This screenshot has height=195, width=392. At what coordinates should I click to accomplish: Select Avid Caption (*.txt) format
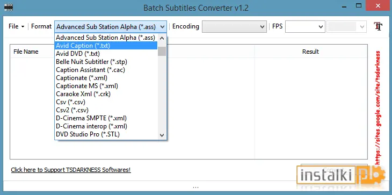coord(106,46)
